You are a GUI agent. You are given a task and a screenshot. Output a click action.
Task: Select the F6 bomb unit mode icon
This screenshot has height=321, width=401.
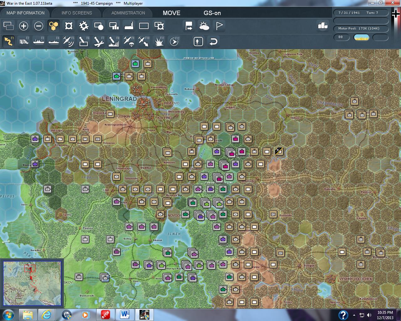[x=84, y=41]
